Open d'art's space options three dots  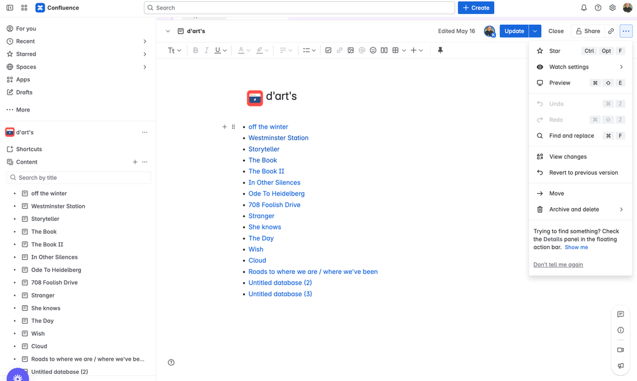click(x=145, y=133)
